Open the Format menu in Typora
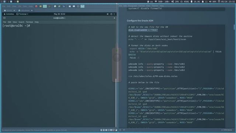 click(142, 6)
